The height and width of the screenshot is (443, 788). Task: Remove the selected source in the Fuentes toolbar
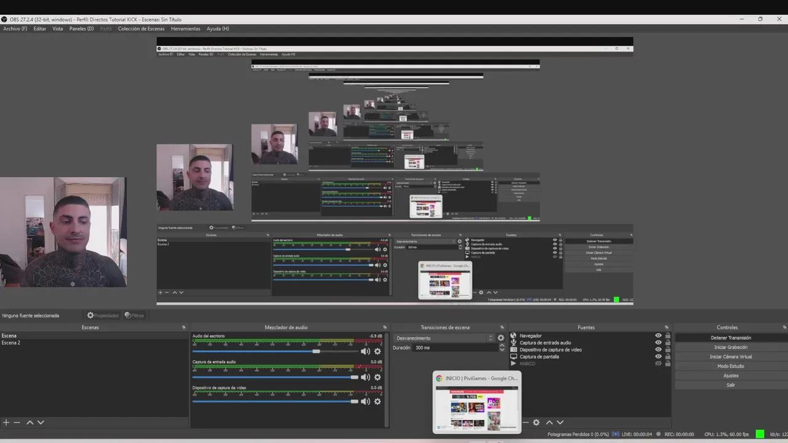click(x=526, y=422)
